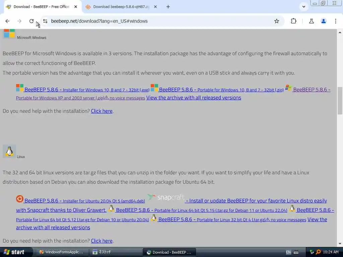The width and height of the screenshot is (343, 257).
Task: Click the keyboard icon in the taskbar
Action: pos(296,252)
